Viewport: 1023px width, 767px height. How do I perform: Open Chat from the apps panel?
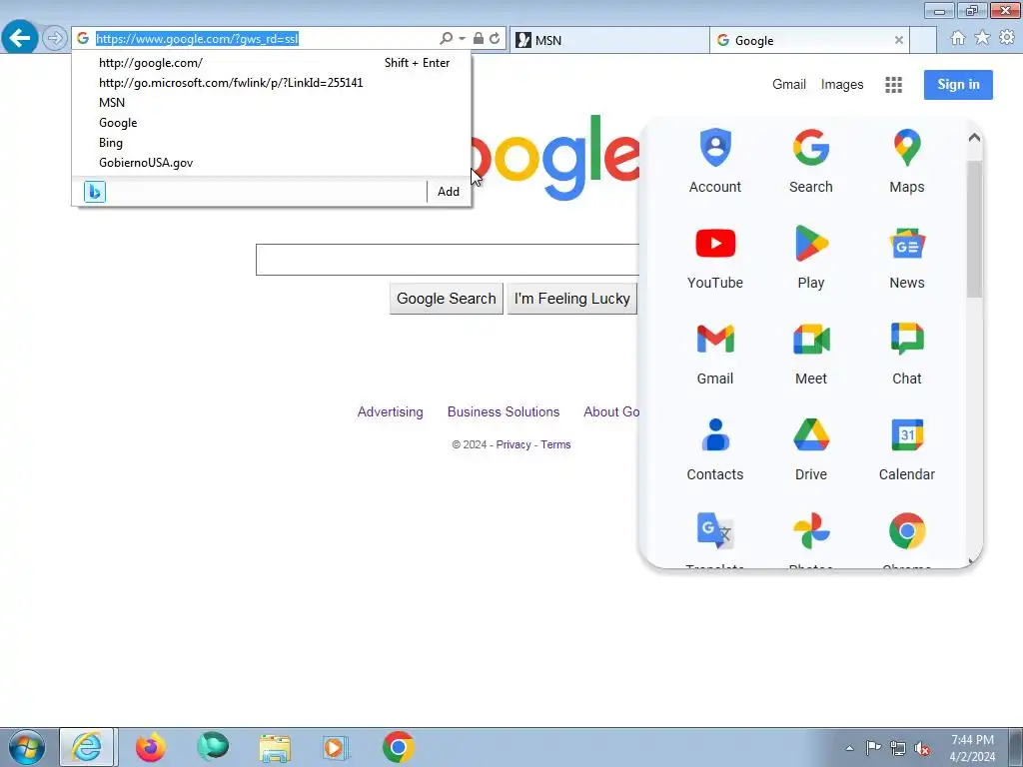[907, 353]
